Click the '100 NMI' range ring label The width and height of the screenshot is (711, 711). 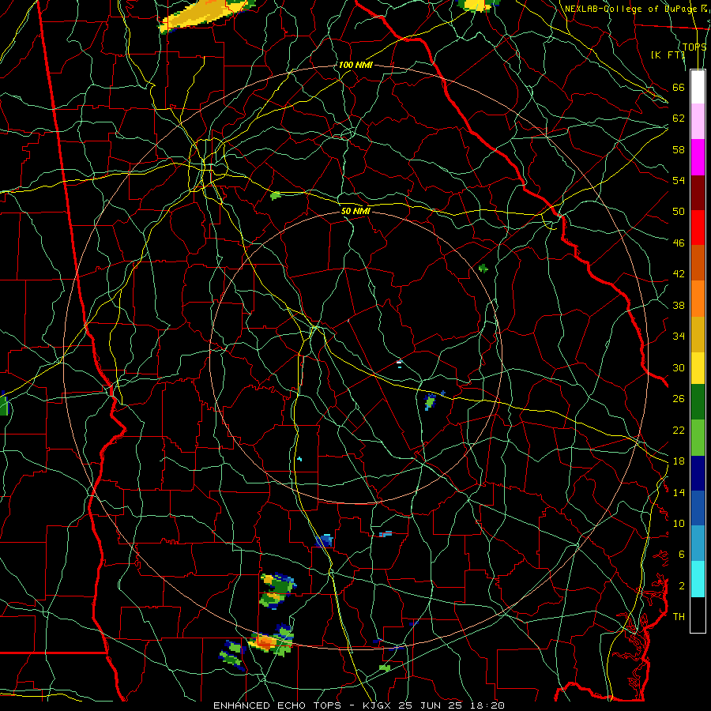tap(355, 65)
